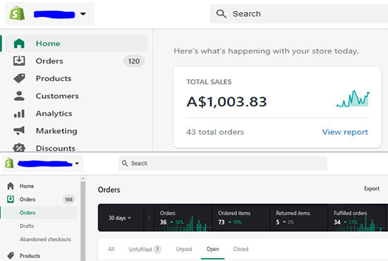Screen dimensions: 388x261
Task: Select the Open orders tab
Action: (212, 249)
